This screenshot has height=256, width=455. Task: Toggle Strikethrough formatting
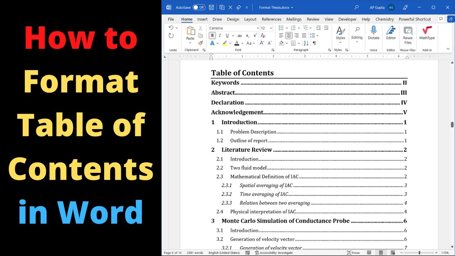tap(239, 36)
